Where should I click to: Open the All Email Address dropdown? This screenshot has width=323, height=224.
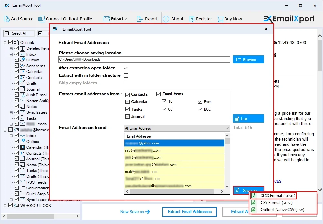click(227, 128)
